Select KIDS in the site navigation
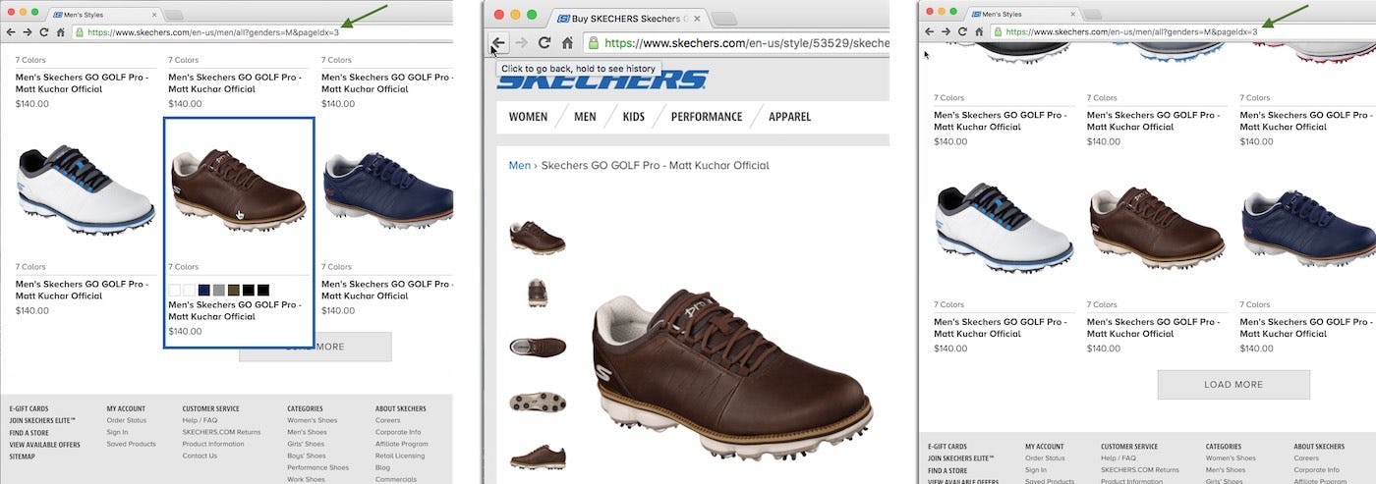 click(634, 117)
